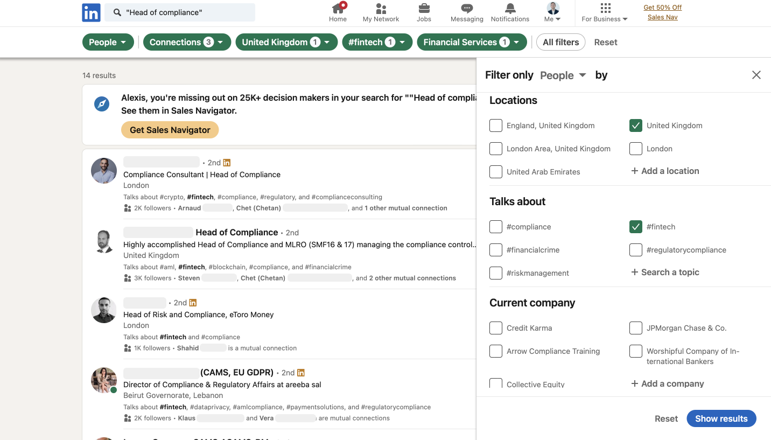Viewport: 771px width, 440px height.
Task: Click followers icon in 3K followers row
Action: click(x=128, y=278)
